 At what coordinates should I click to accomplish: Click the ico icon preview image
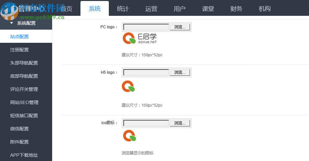(129, 136)
